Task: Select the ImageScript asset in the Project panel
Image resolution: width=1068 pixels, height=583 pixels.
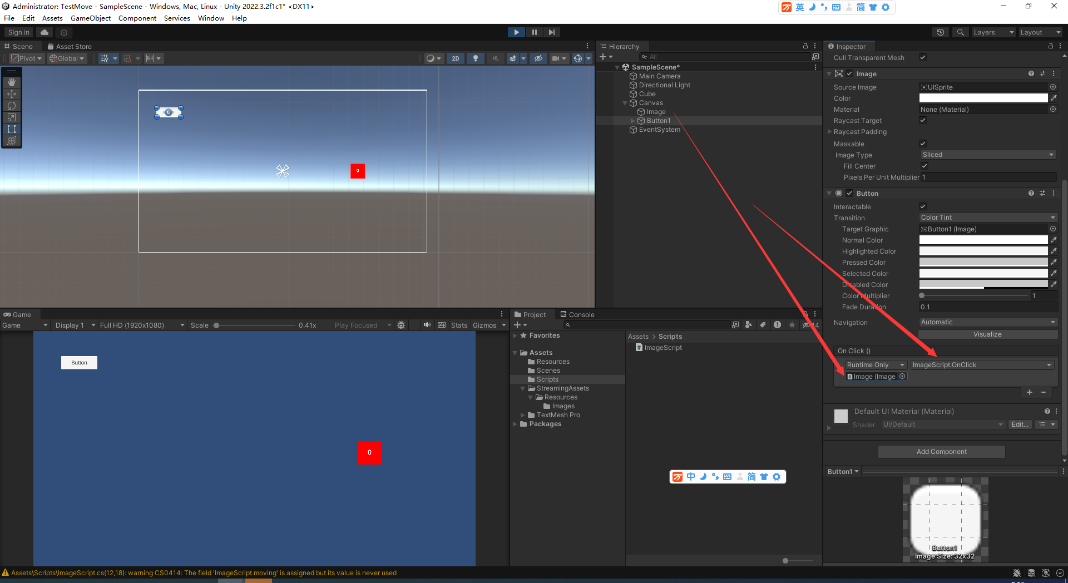Action: 662,347
